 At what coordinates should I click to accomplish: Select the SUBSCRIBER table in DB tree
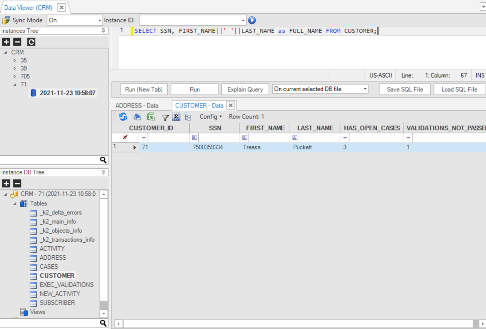[x=57, y=303]
